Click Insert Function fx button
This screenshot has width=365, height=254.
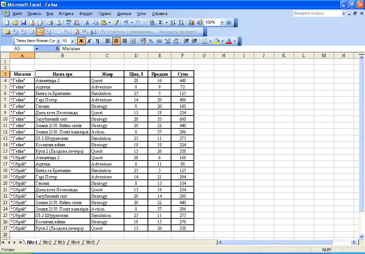[57, 49]
